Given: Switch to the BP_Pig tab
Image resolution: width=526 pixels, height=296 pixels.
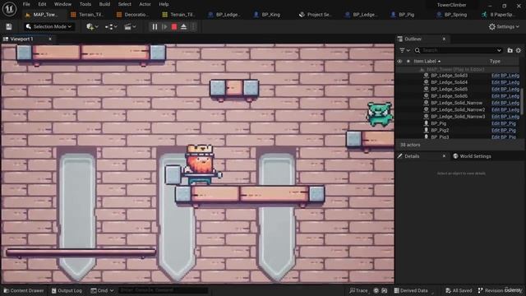Looking at the screenshot, I should tap(403, 15).
